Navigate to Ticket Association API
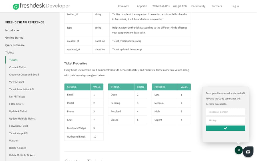Screen dimensions: 257x161 point(21,89)
